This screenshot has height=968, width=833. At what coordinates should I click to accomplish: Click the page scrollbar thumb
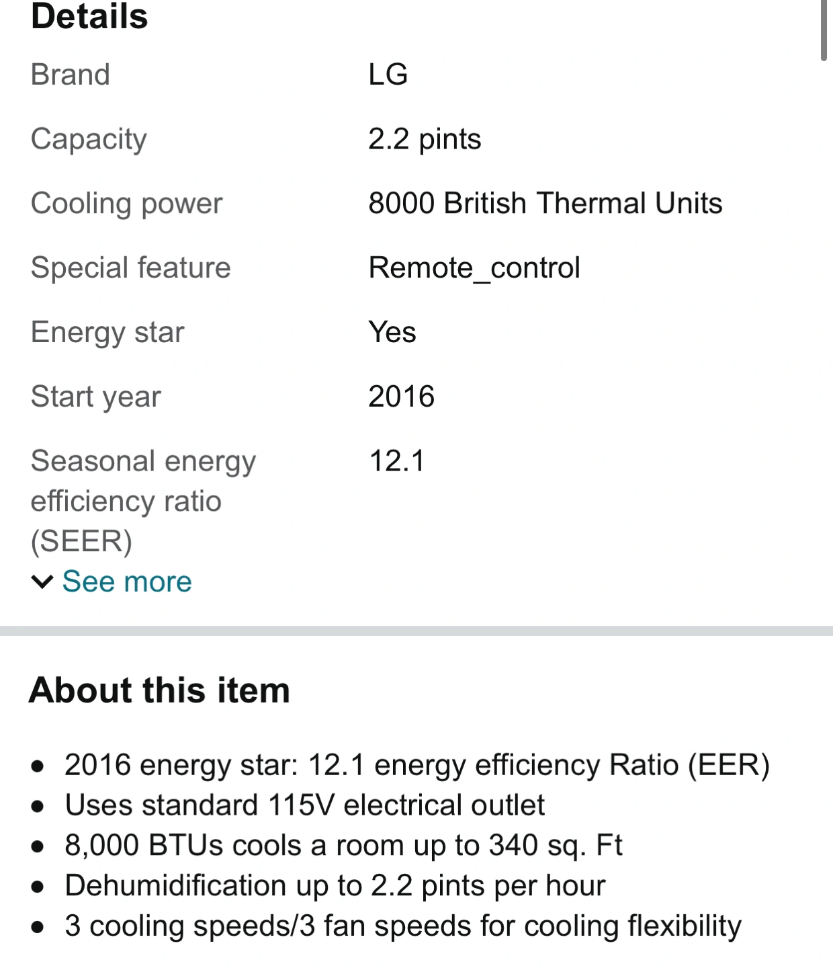tap(824, 30)
